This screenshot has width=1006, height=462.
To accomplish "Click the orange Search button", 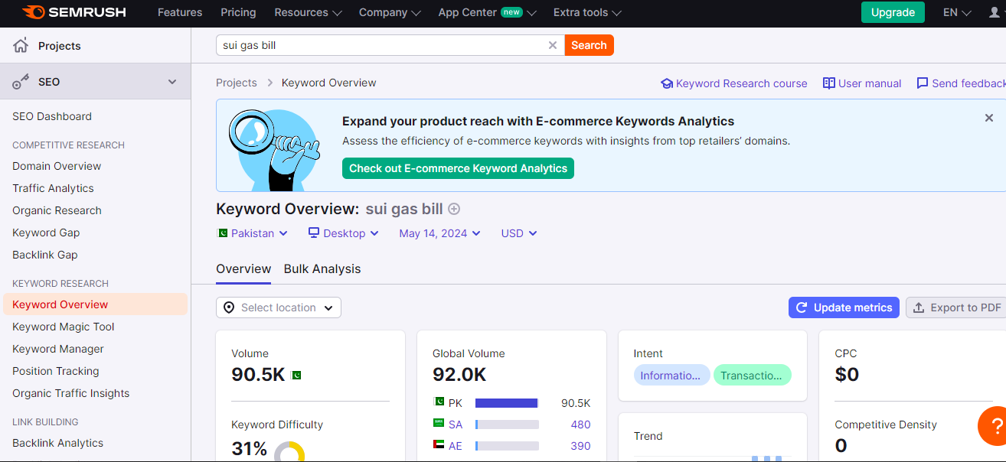I will [x=589, y=45].
